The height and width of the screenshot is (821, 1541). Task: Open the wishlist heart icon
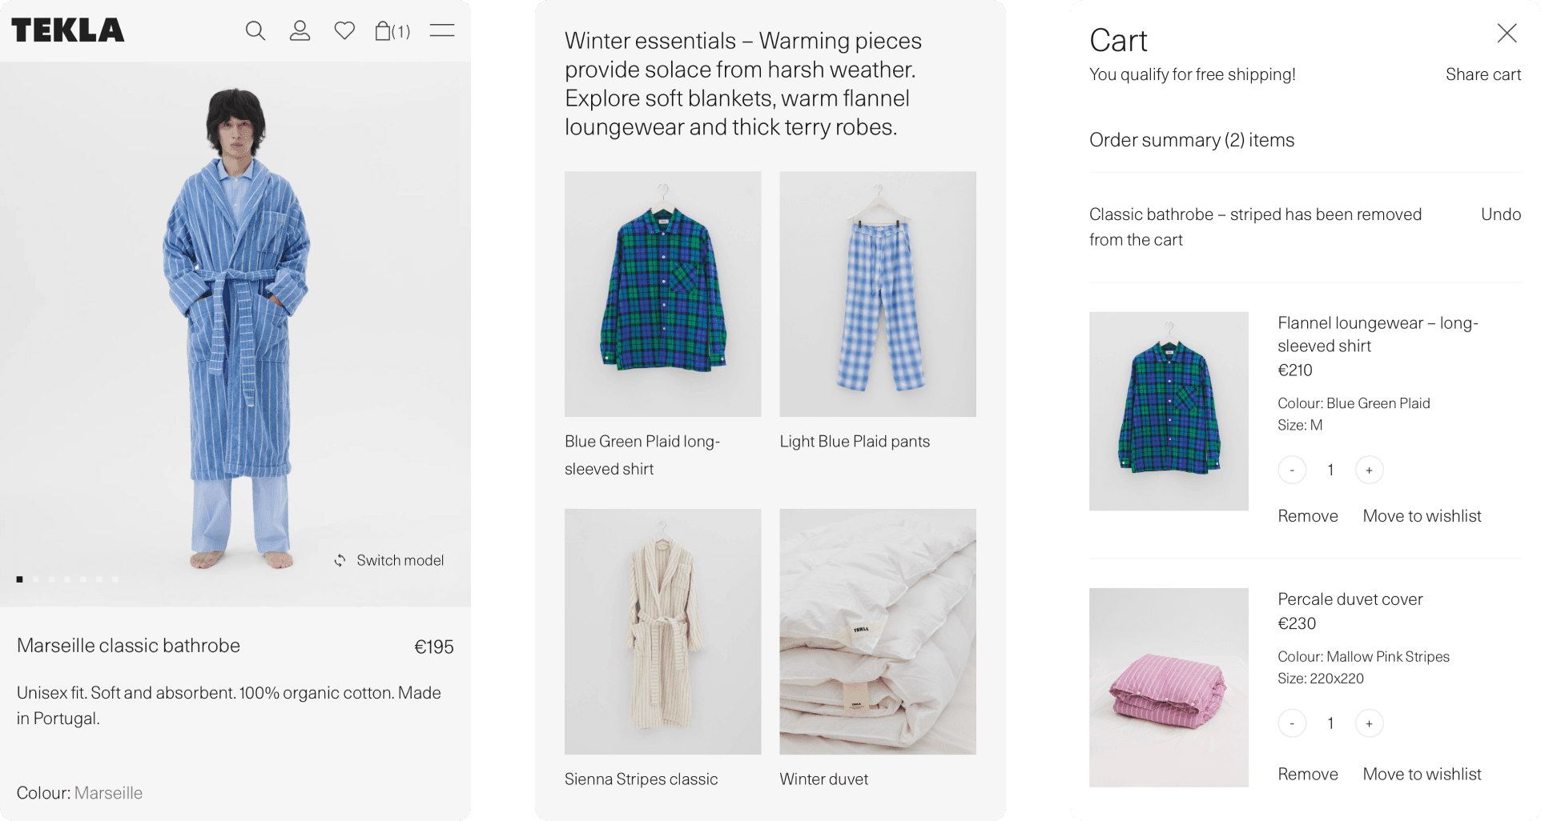coord(344,31)
